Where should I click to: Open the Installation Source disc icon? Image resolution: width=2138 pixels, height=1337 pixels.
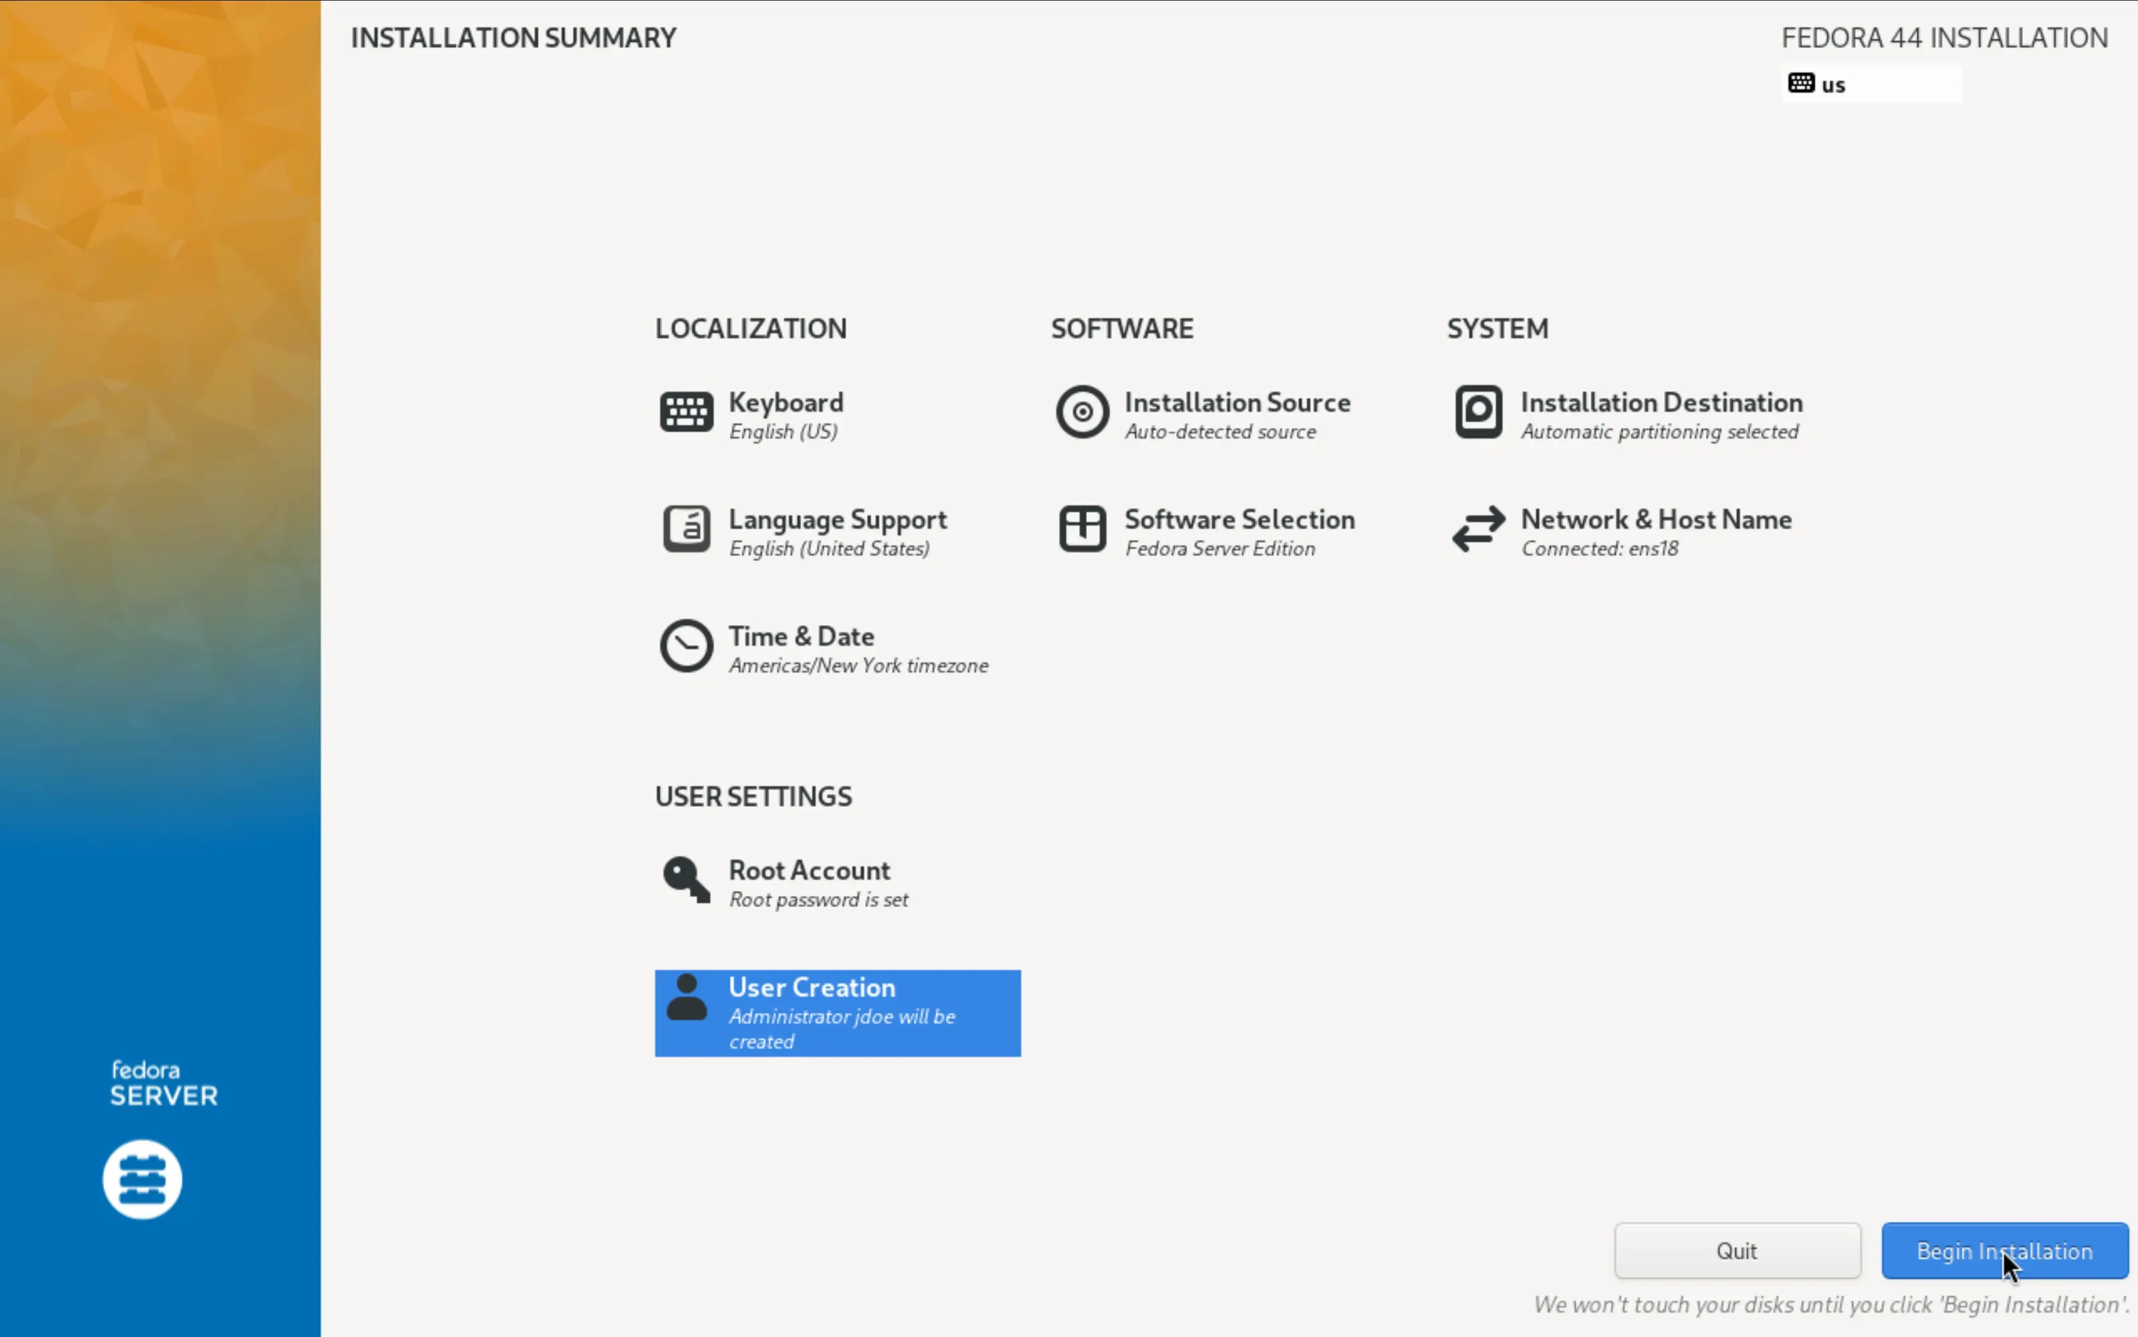click(1082, 412)
